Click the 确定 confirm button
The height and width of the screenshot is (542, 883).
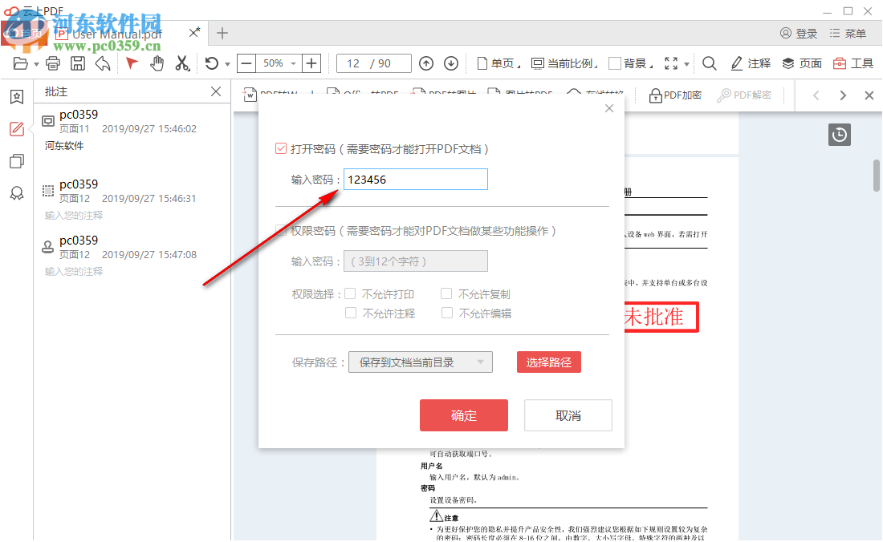tap(464, 415)
